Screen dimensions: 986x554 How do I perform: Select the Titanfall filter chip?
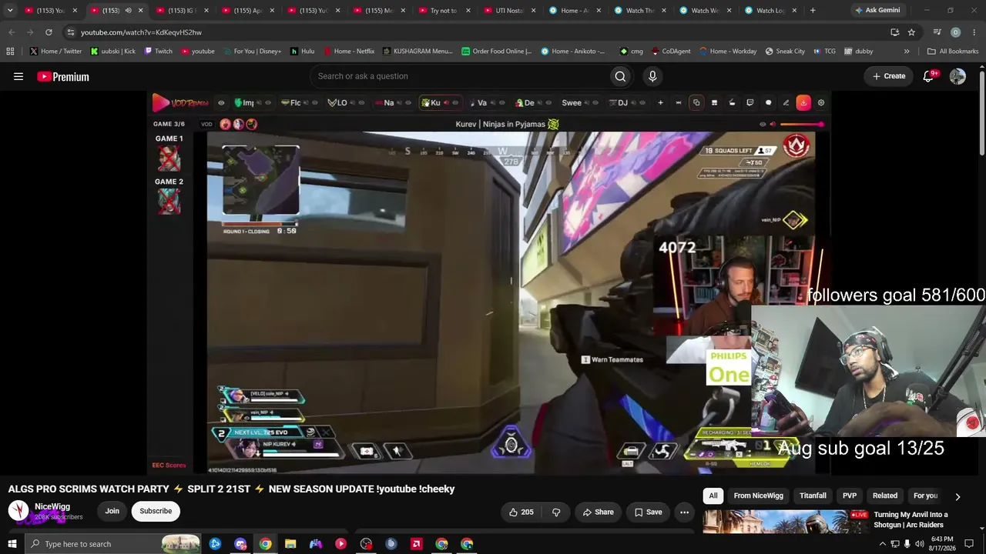tap(813, 496)
